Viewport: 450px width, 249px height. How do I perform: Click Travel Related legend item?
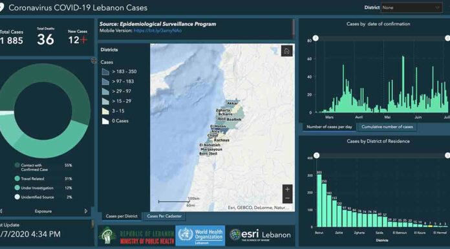(x=32, y=179)
